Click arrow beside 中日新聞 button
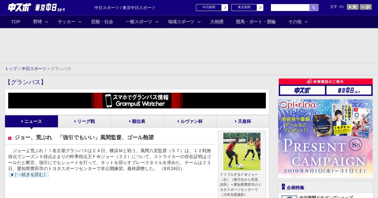 [x=225, y=8]
